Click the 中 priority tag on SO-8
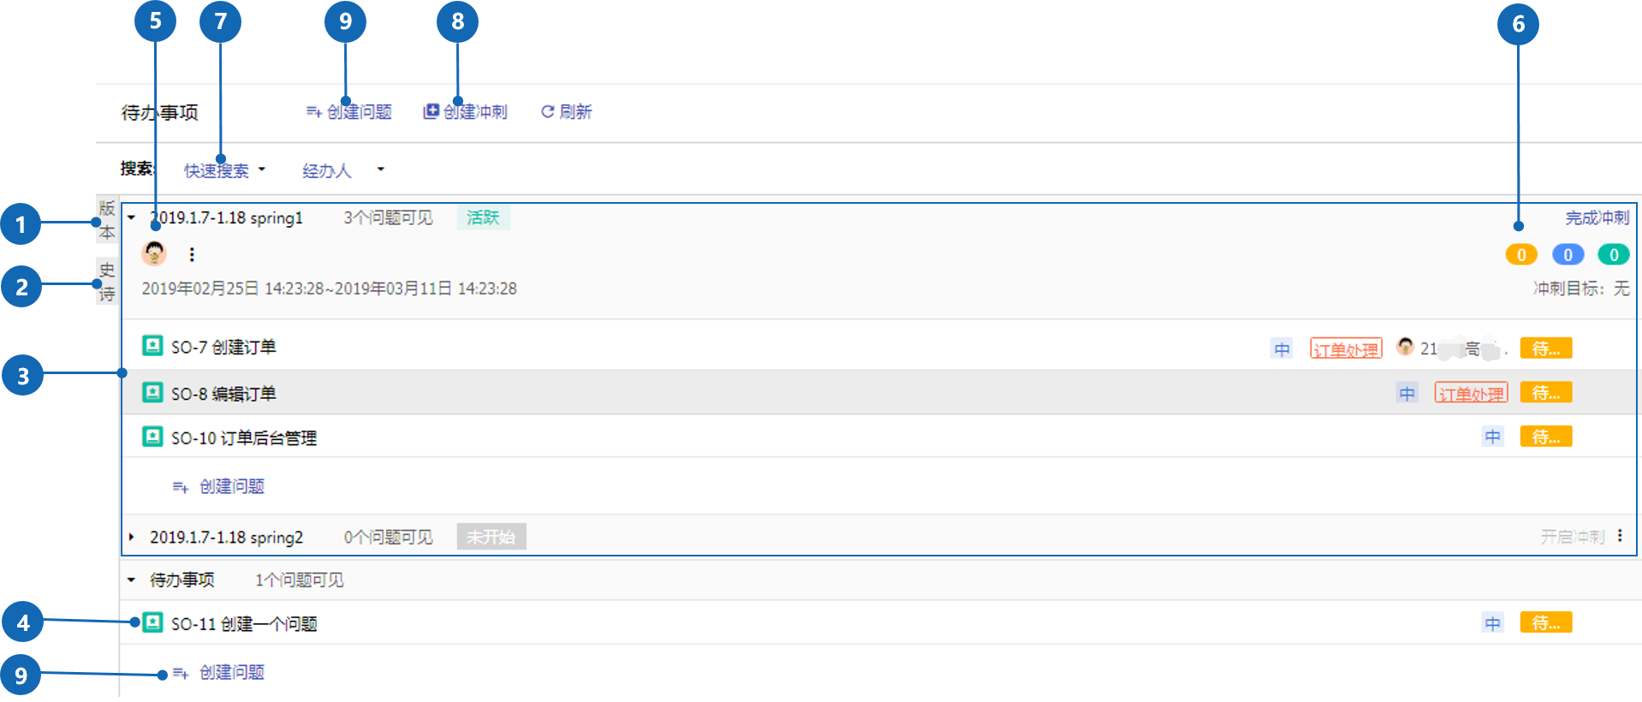This screenshot has width=1642, height=702. click(x=1407, y=394)
